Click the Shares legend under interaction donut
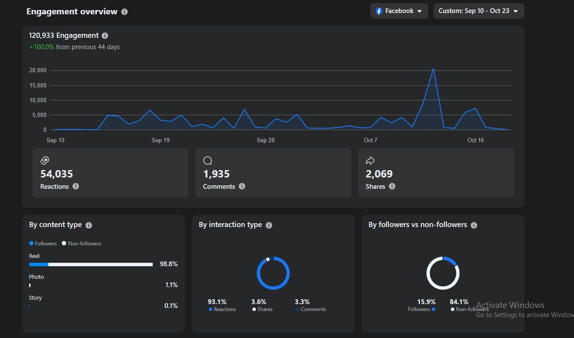The height and width of the screenshot is (338, 574). (x=262, y=309)
